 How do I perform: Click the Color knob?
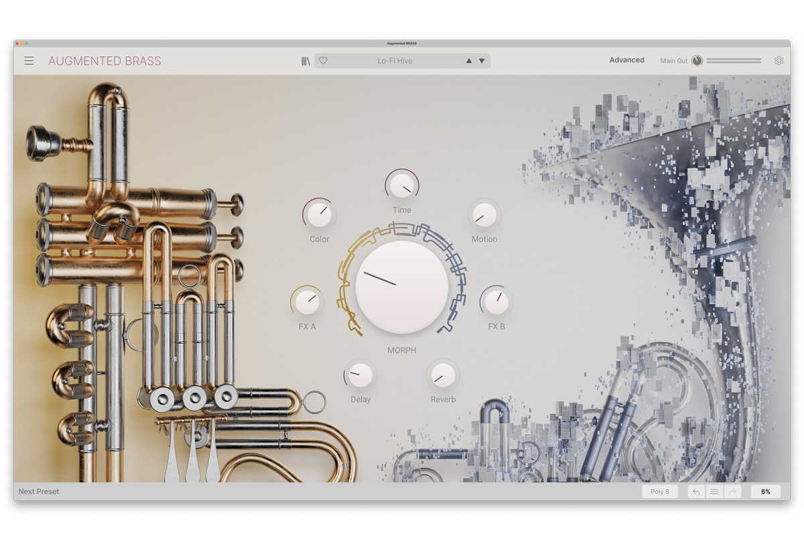(x=320, y=215)
